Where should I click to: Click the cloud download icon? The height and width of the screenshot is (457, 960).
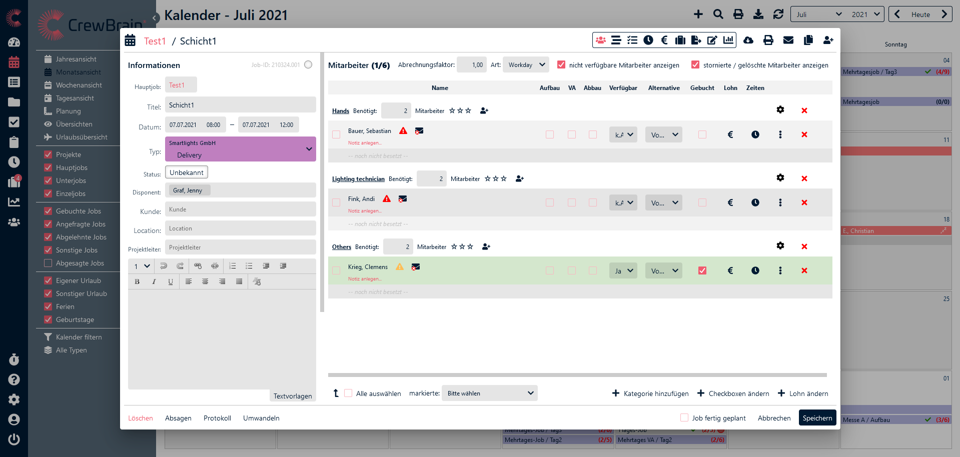tap(748, 40)
